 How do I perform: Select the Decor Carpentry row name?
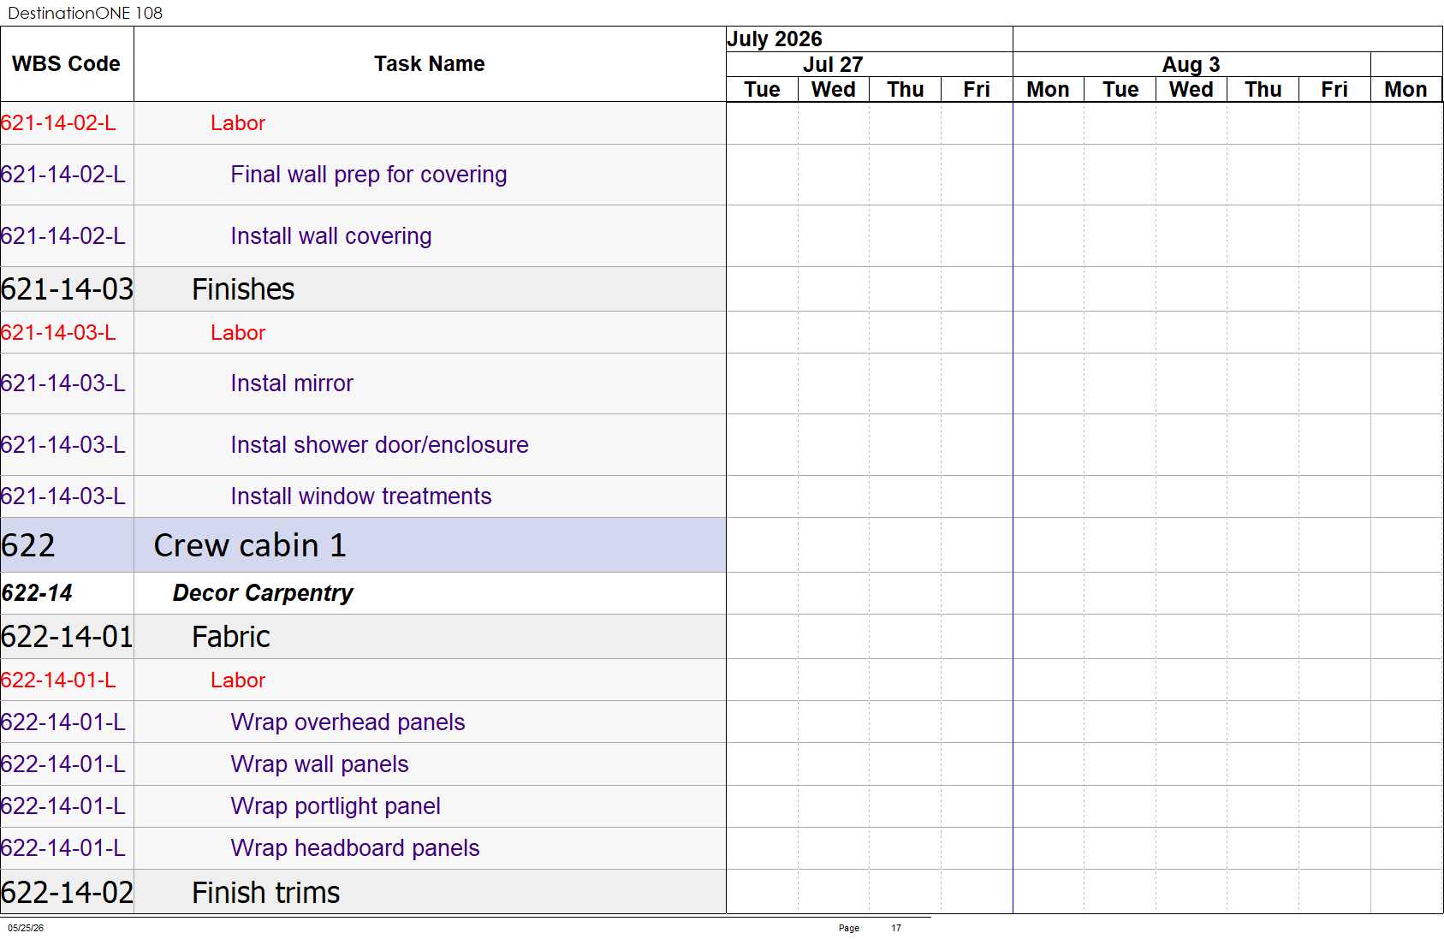263,593
